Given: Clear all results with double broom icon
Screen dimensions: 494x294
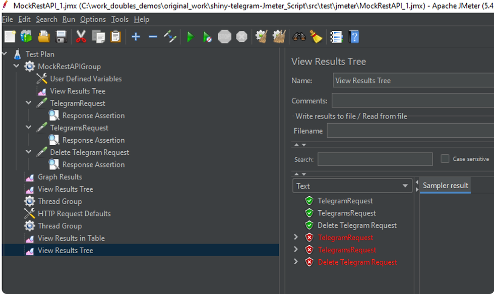Looking at the screenshot, I should tap(279, 37).
